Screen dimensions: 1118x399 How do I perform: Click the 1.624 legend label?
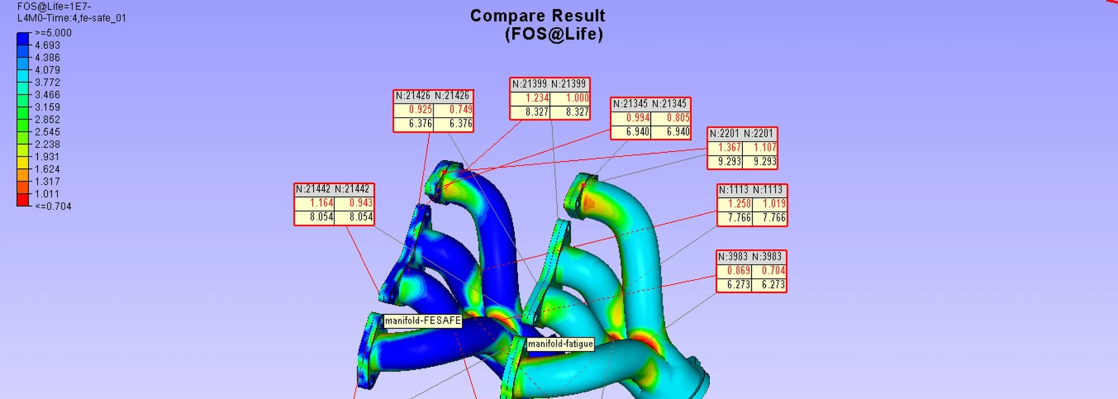[x=47, y=169]
